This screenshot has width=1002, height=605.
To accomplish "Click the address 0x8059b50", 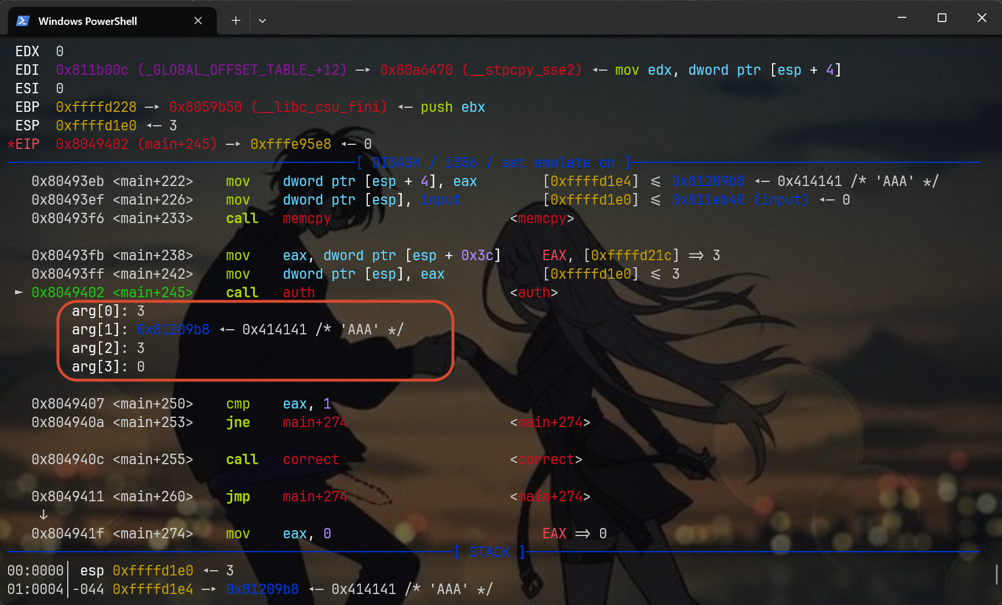I will 206,107.
